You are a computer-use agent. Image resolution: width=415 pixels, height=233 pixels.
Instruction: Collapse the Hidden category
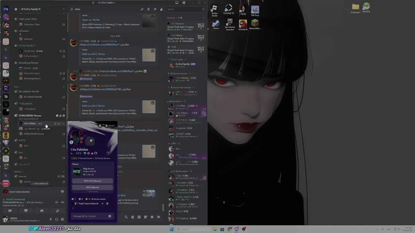(18, 172)
